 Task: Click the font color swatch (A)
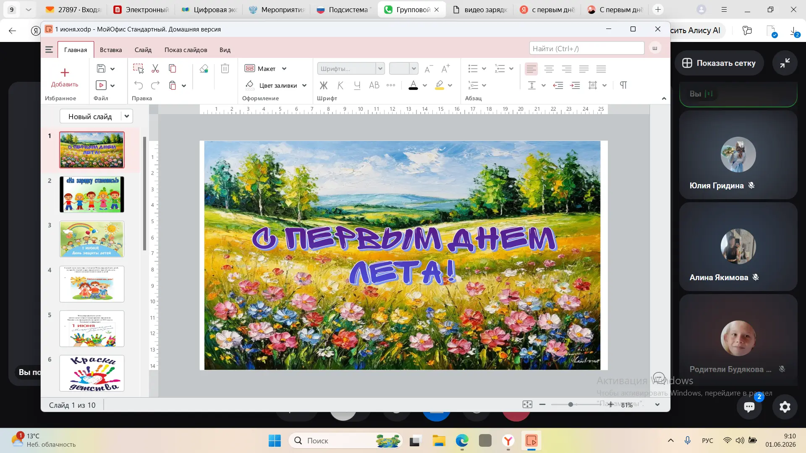(x=413, y=86)
